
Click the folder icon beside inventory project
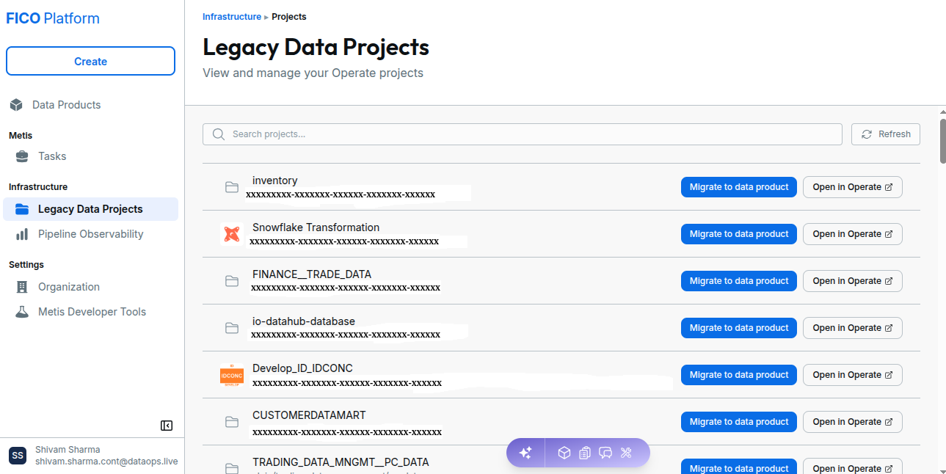232,187
